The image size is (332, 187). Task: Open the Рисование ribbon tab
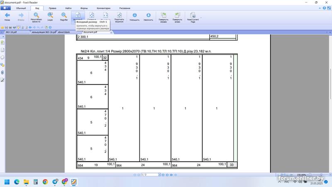pyautogui.click(x=125, y=8)
